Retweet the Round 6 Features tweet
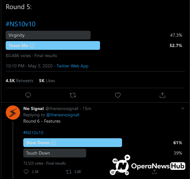This screenshot has width=190, height=179. [x=69, y=172]
